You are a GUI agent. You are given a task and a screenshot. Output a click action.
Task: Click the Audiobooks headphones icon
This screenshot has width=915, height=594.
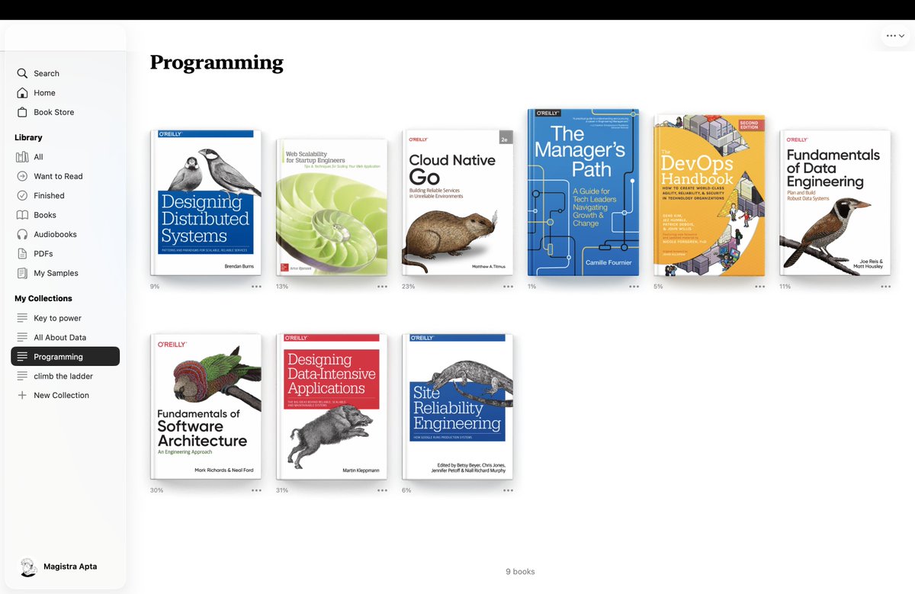pyautogui.click(x=22, y=235)
